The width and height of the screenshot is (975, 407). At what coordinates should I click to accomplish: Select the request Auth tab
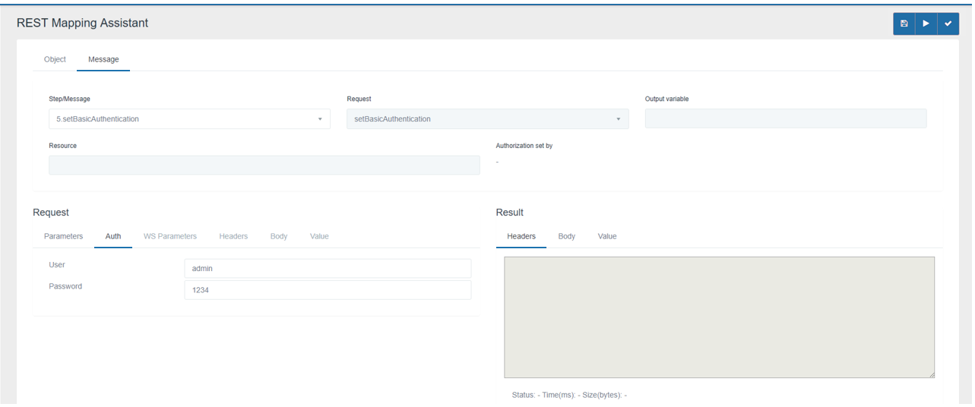coord(113,236)
